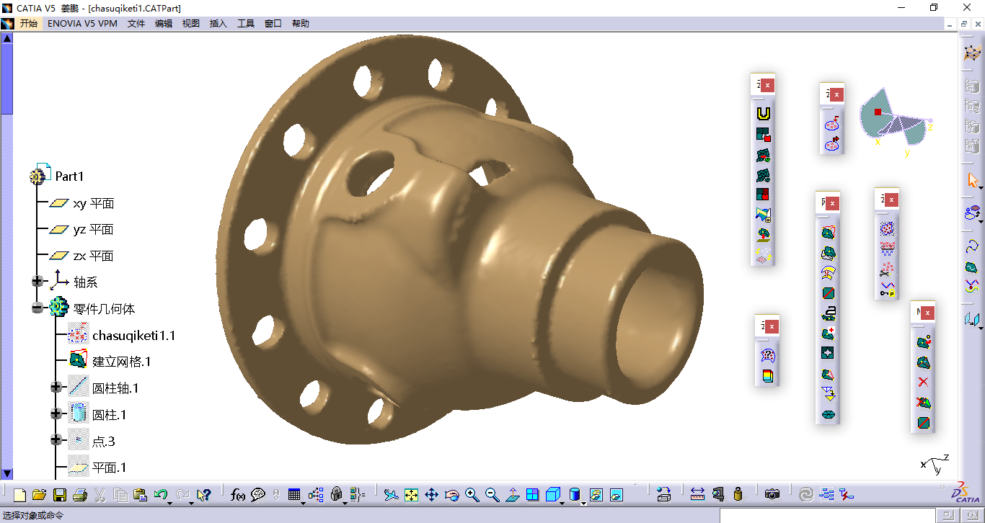Open the 文件 menu
Image resolution: width=985 pixels, height=523 pixels.
(x=136, y=24)
